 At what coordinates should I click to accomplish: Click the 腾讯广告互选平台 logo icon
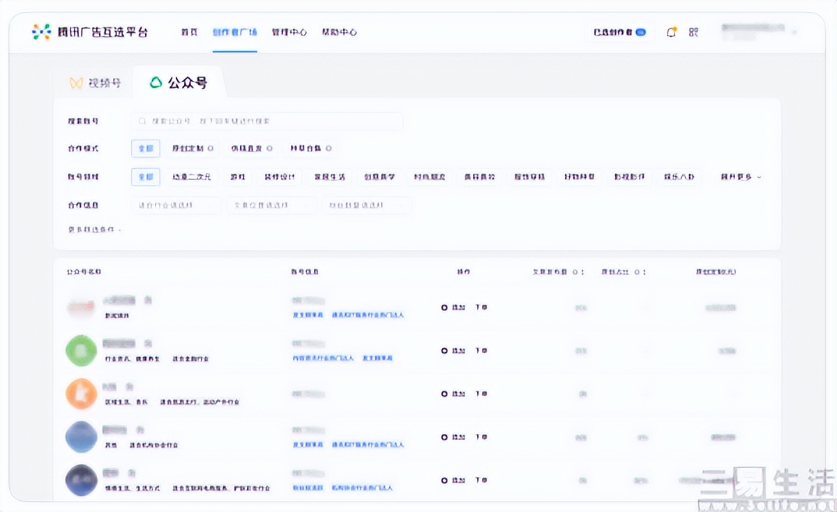point(40,31)
